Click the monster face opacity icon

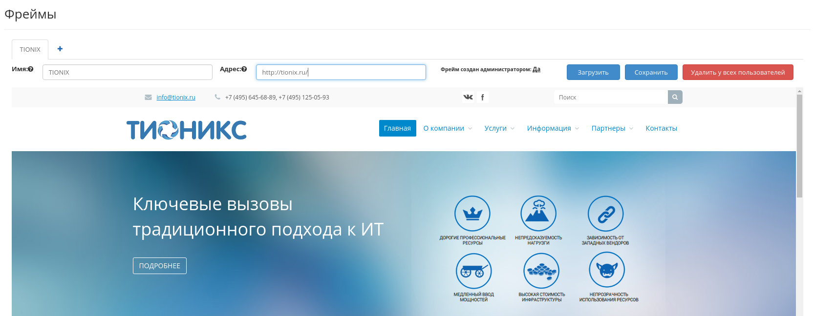click(x=607, y=270)
